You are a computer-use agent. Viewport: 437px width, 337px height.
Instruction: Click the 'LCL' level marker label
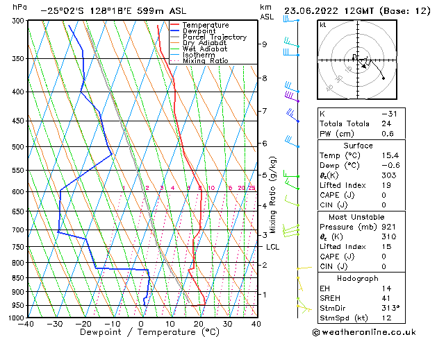coord(272,247)
